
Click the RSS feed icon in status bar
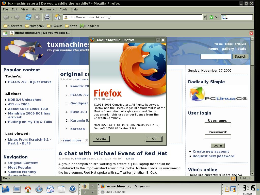(233, 178)
